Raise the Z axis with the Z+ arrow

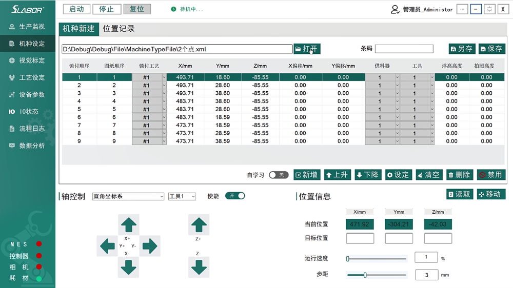(x=199, y=225)
